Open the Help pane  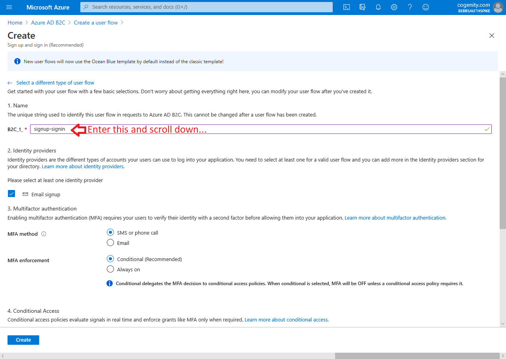coord(409,7)
